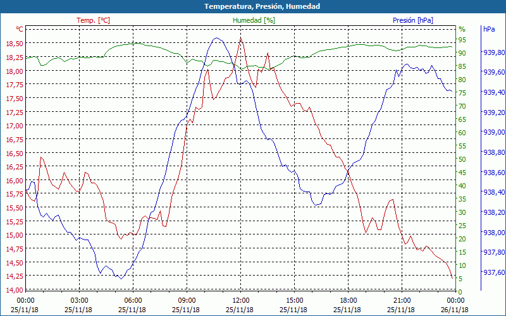Click pressure axis value 938,20
This screenshot has height=316, width=506.
click(494, 212)
